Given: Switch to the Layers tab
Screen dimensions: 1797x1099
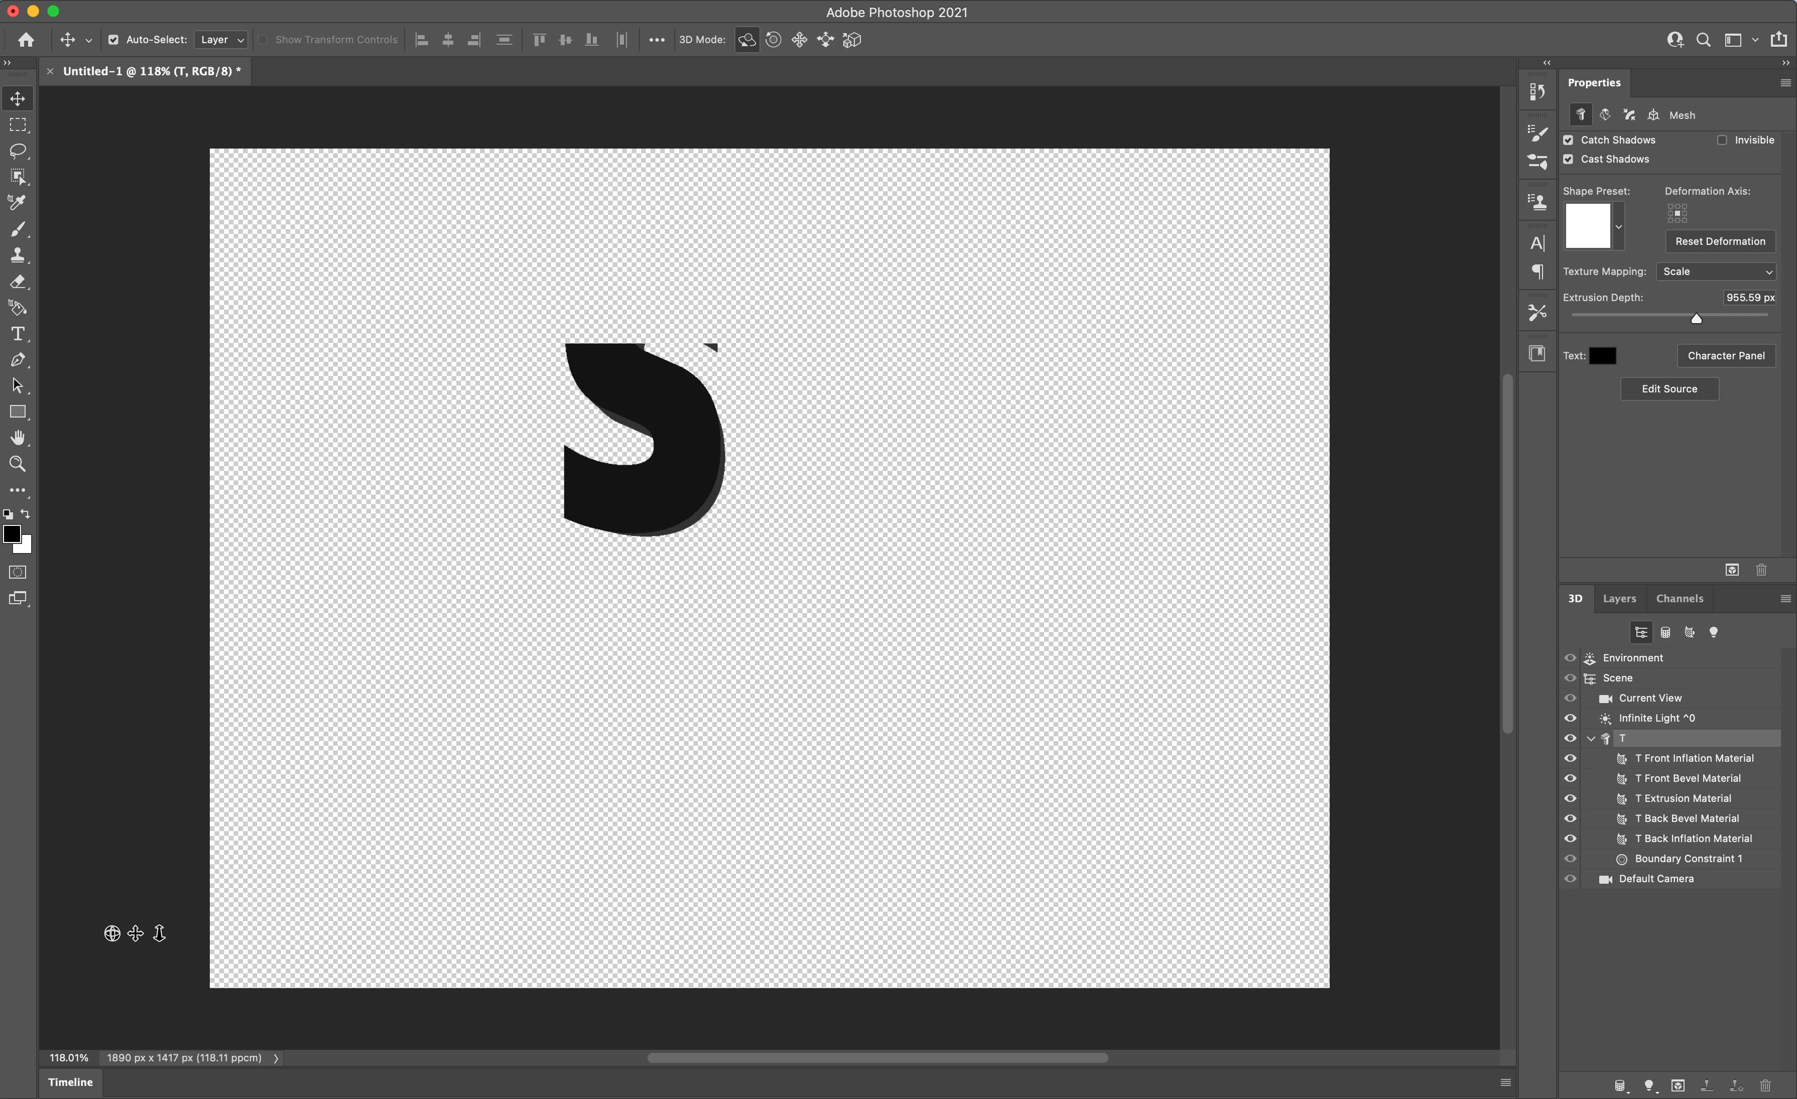Looking at the screenshot, I should click(x=1619, y=599).
